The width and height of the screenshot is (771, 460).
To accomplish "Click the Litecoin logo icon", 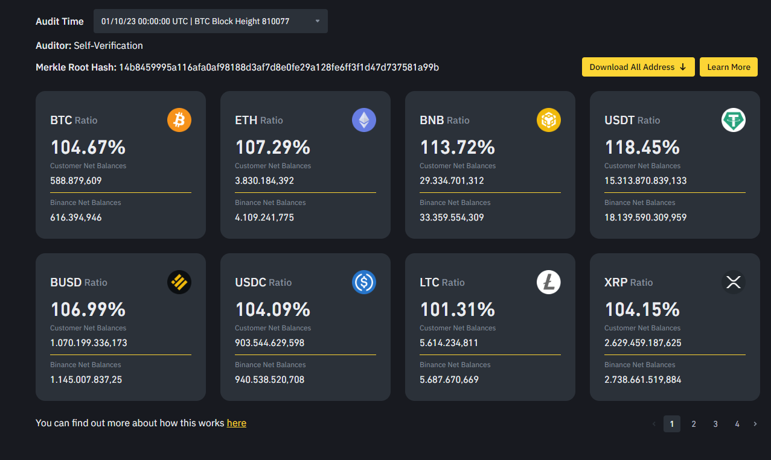I will 548,282.
